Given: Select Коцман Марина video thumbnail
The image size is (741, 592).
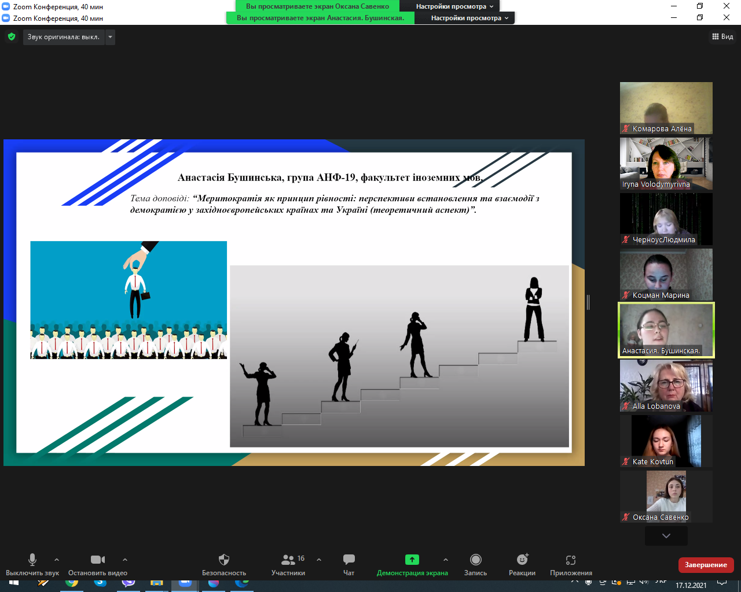Looking at the screenshot, I should [x=666, y=275].
